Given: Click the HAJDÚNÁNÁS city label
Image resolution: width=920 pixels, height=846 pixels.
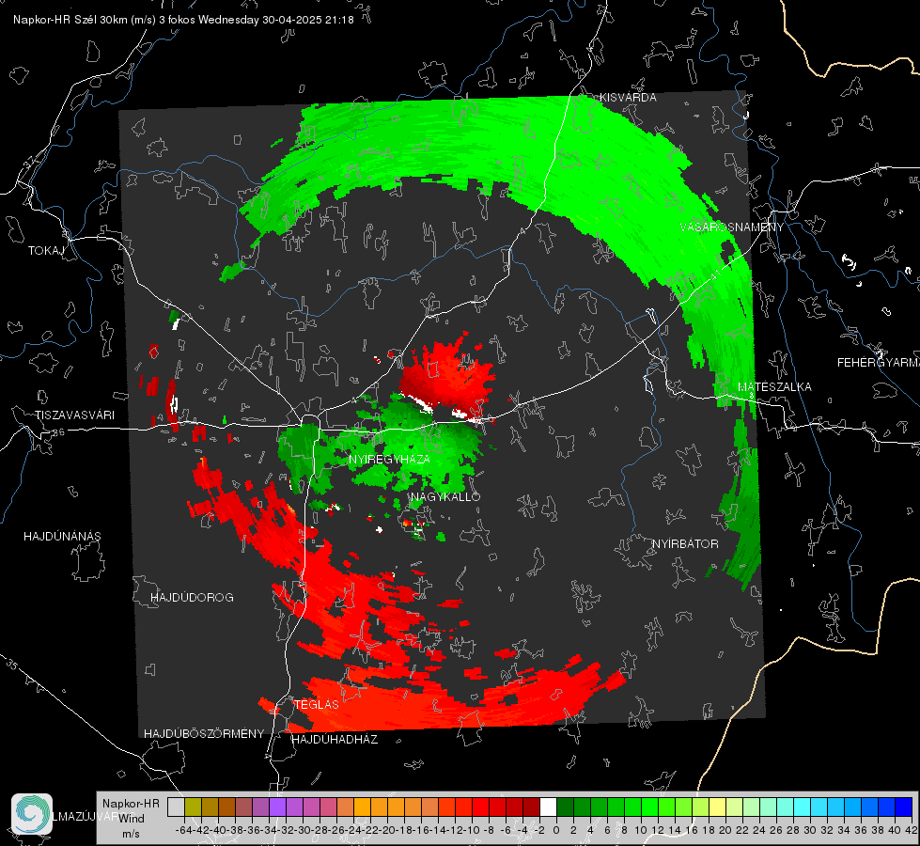Looking at the screenshot, I should pyautogui.click(x=62, y=537).
